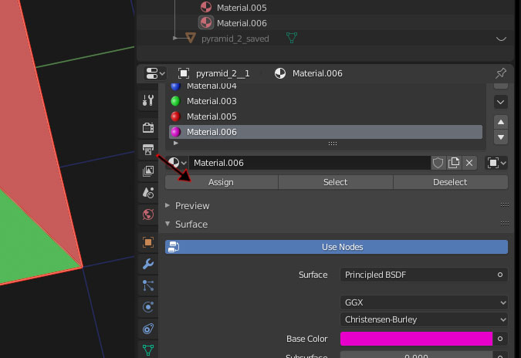Open the View Layer properties tab
The image size is (521, 358).
[148, 171]
